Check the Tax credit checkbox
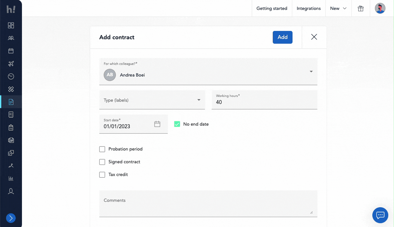394x227 pixels. click(x=102, y=174)
